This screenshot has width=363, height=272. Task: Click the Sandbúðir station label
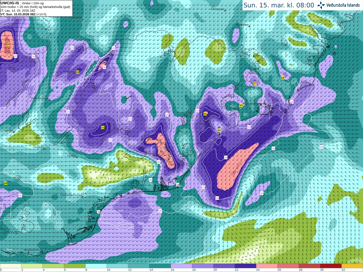point(76,18)
